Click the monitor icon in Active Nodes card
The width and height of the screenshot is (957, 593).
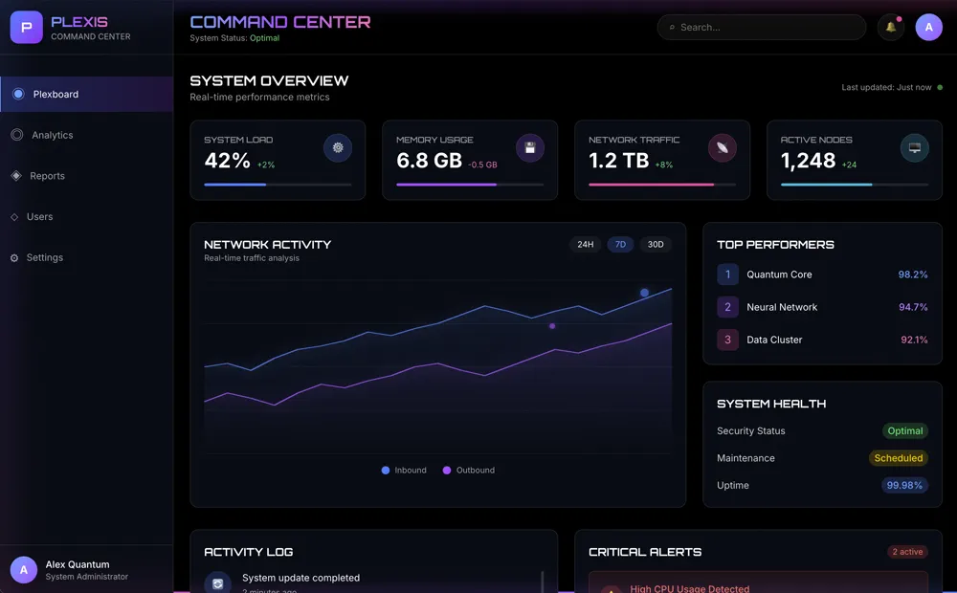(x=914, y=148)
